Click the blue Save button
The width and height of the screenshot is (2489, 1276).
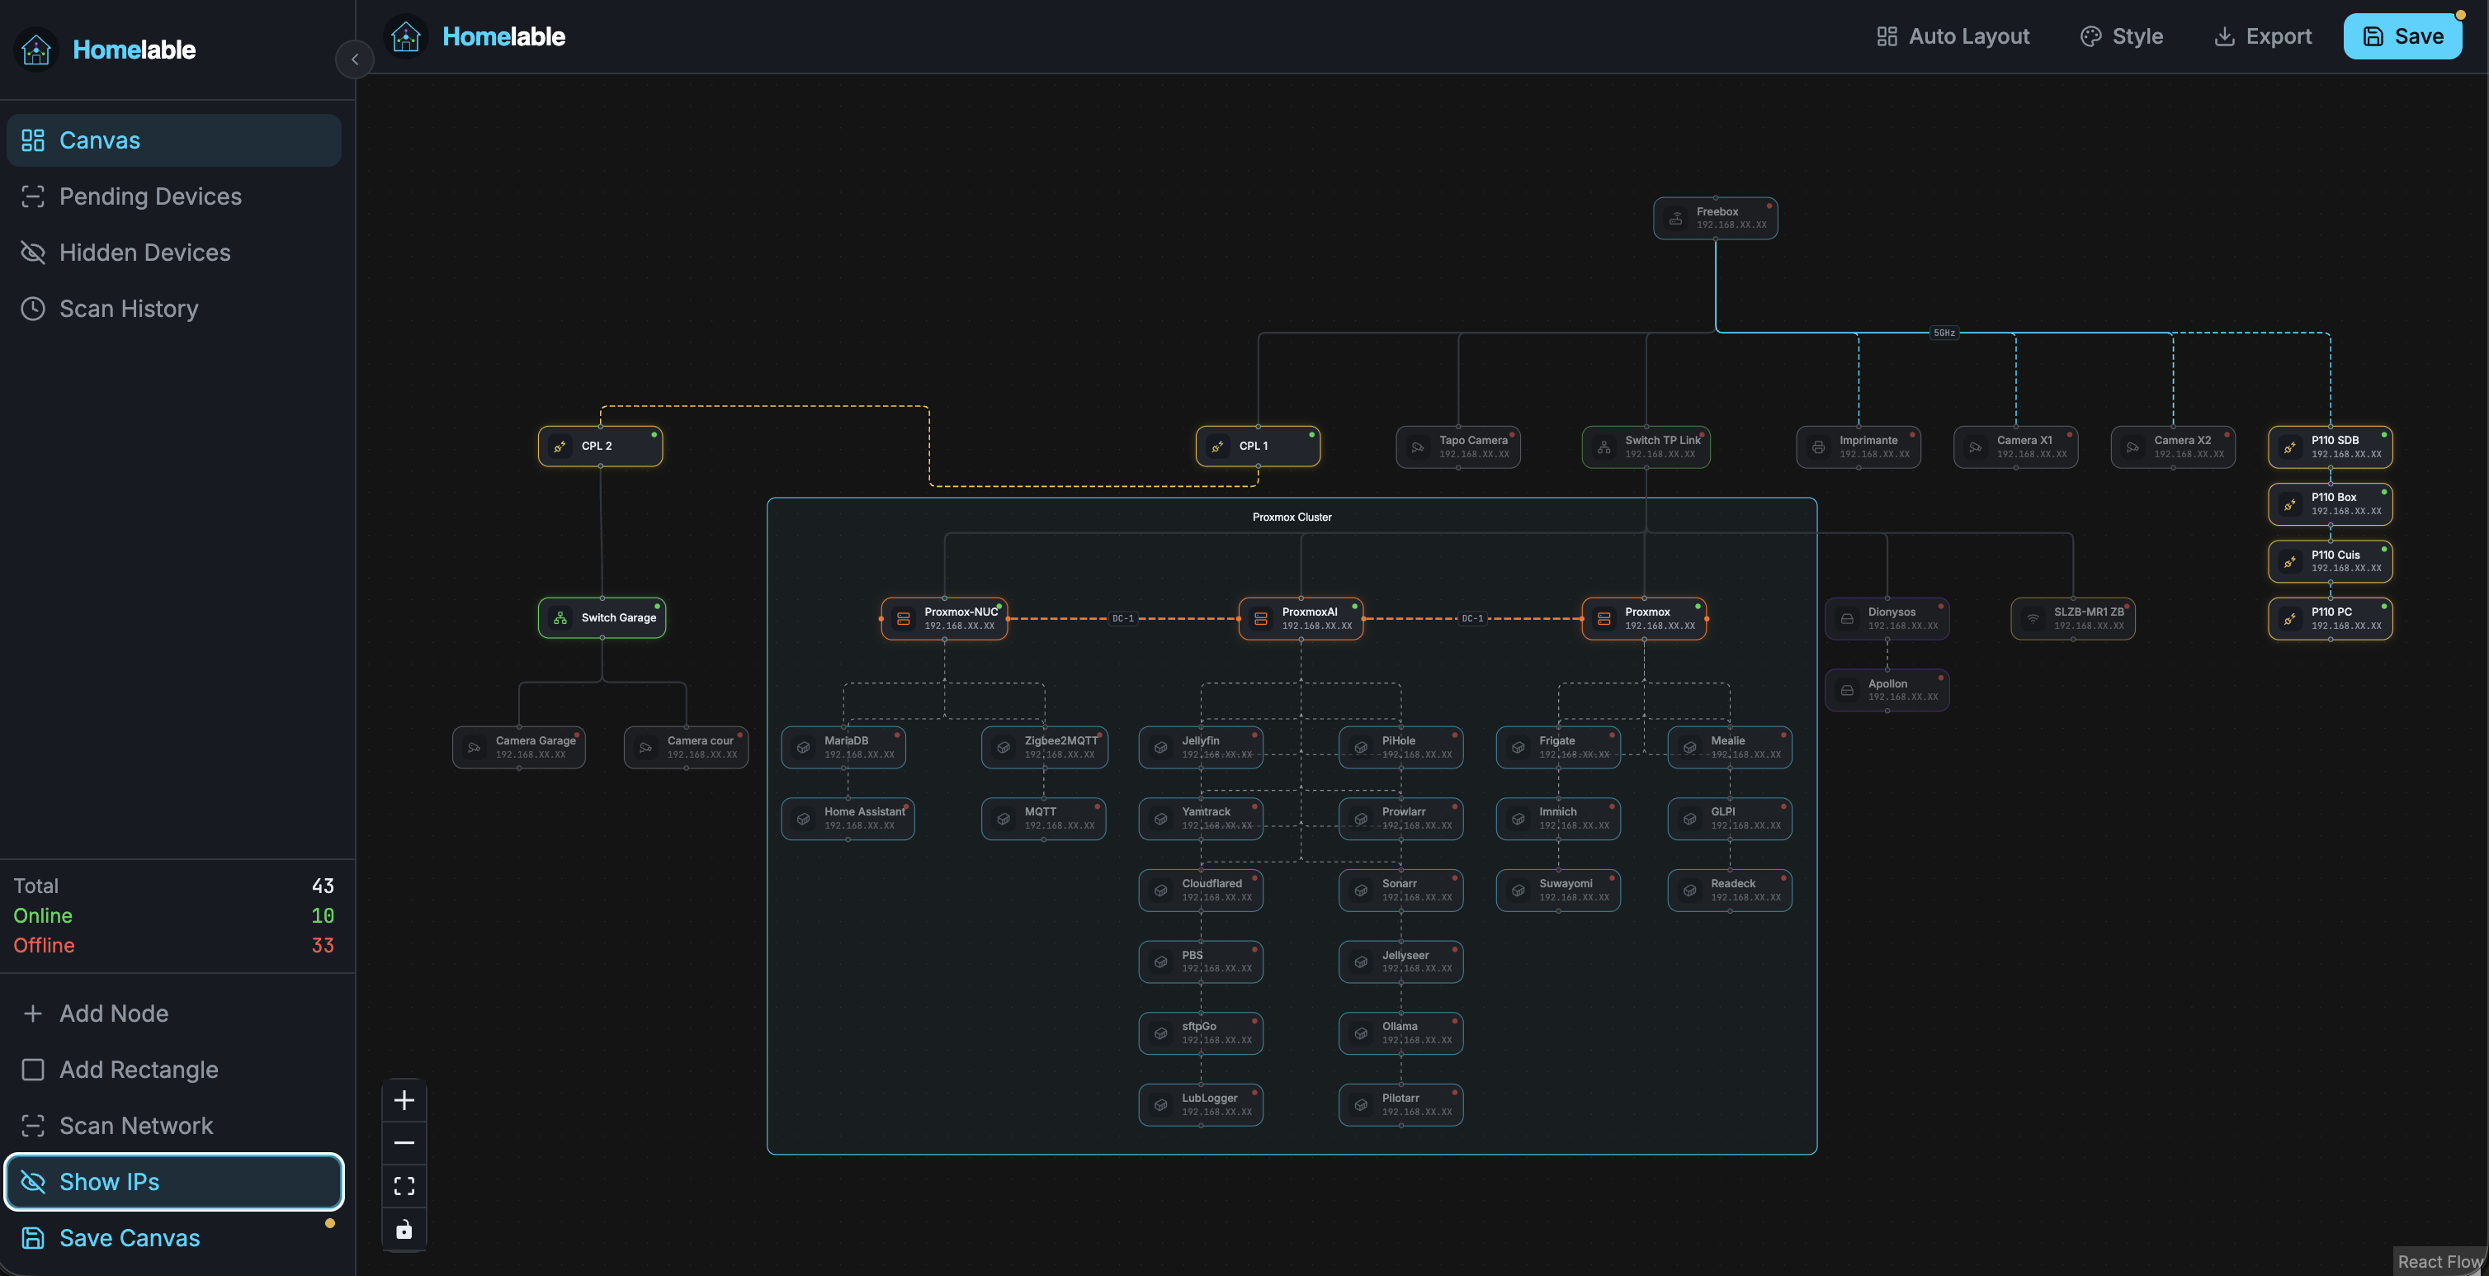coord(2402,37)
